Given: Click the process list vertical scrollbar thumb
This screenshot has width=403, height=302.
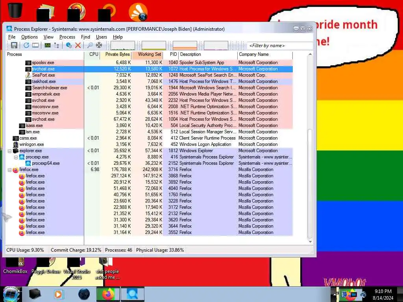Looking at the screenshot, I should coord(310,183).
